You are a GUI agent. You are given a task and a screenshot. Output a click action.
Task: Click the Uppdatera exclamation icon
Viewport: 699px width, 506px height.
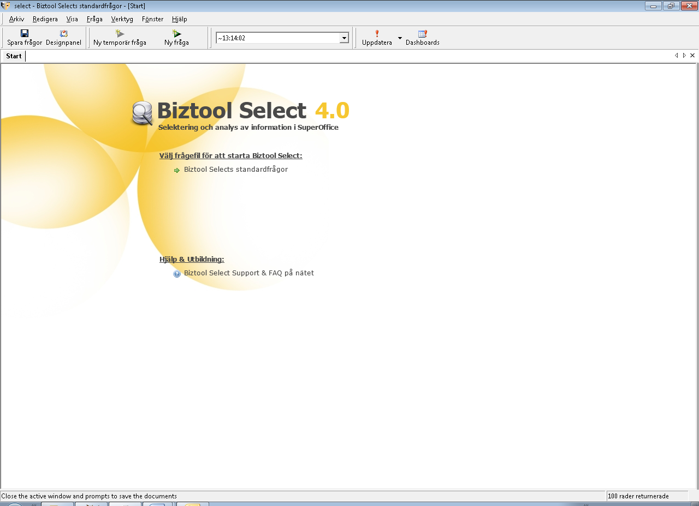pos(377,33)
